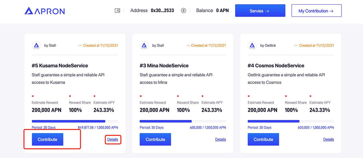The image size is (363, 158).
Task: Click the Apron logo in the header
Action: (x=45, y=11)
